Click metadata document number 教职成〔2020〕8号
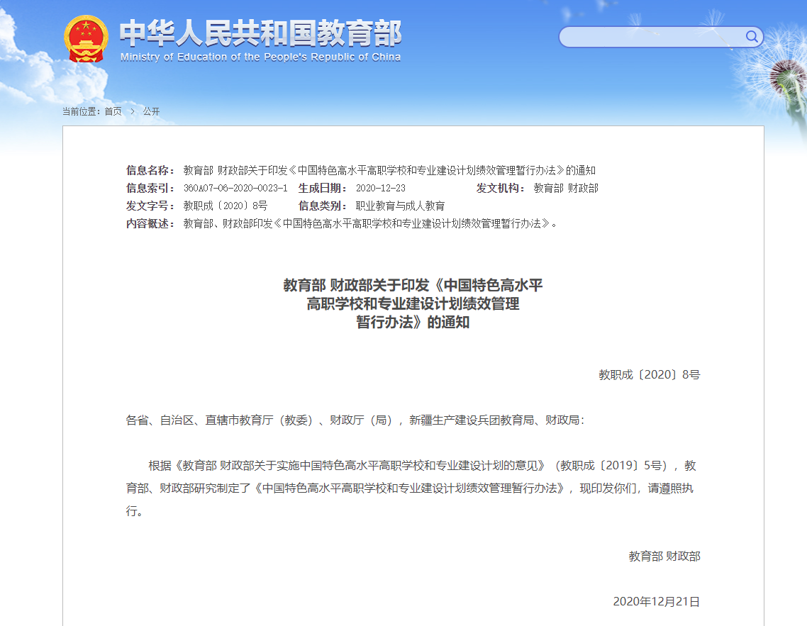 (226, 206)
